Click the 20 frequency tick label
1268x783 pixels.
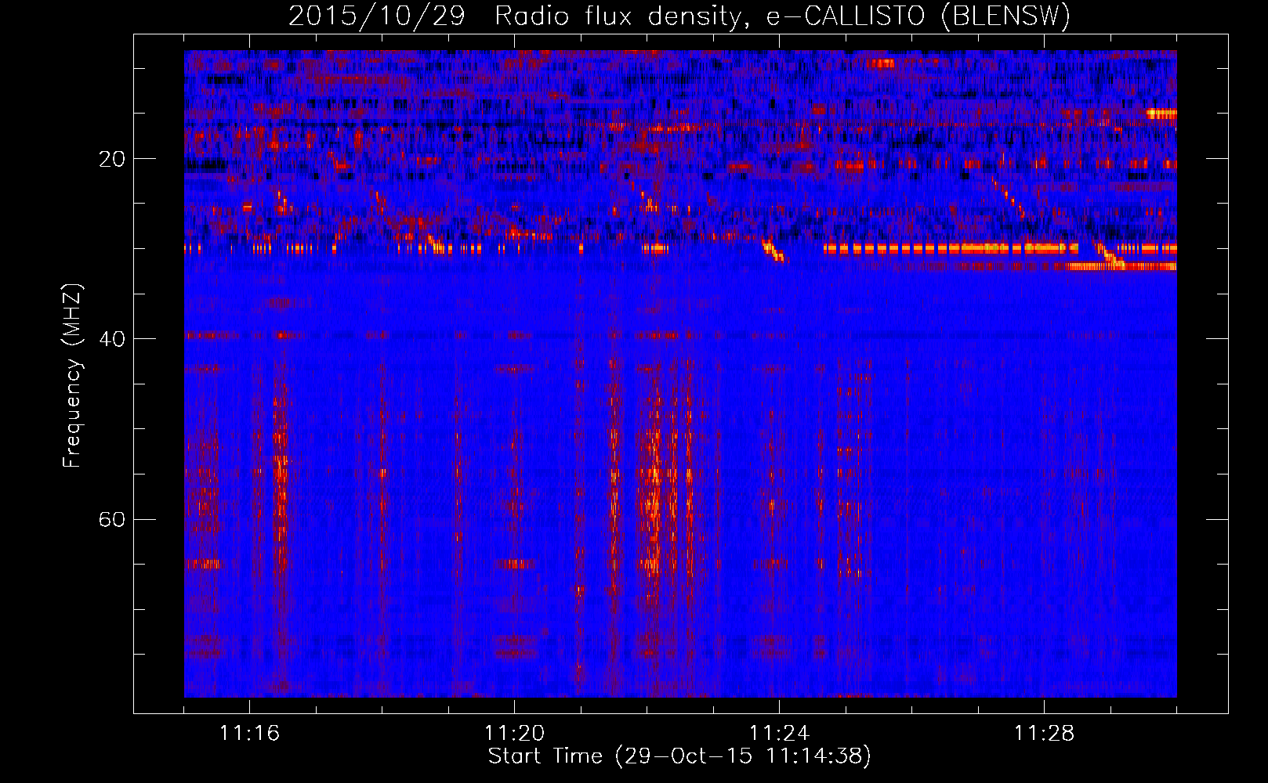112,159
